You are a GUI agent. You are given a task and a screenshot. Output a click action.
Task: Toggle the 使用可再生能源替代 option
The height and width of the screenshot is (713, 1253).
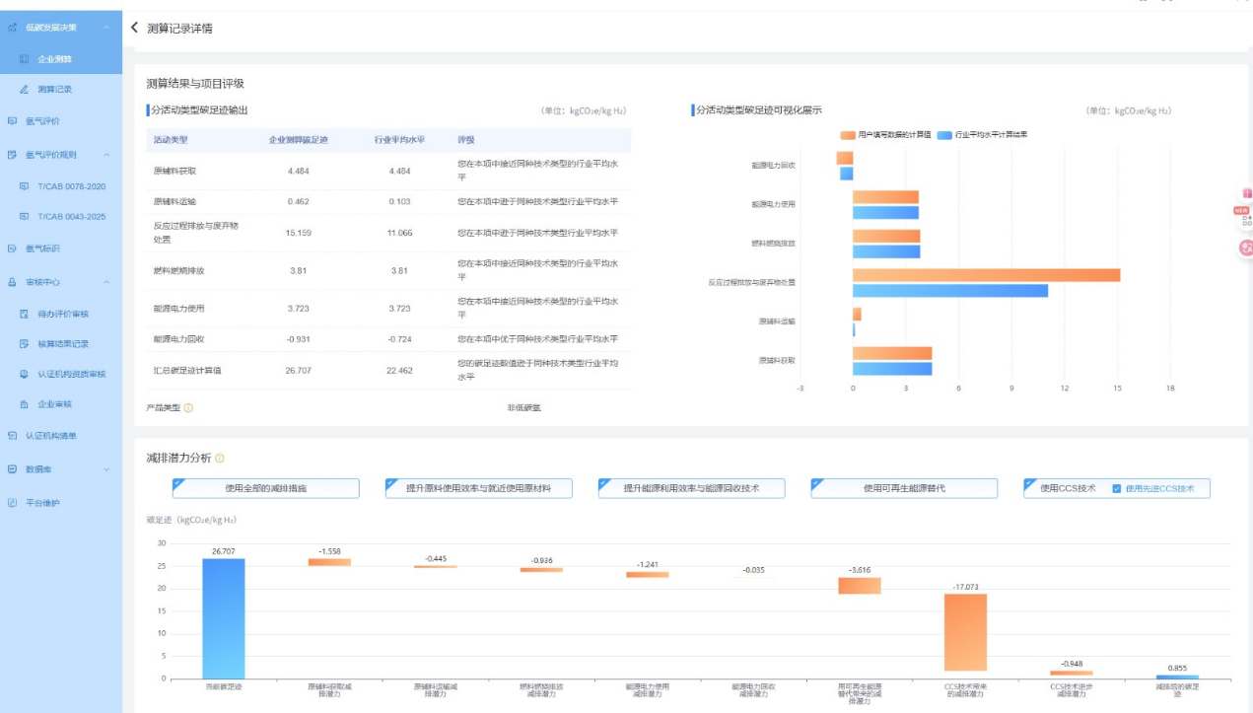pos(904,488)
